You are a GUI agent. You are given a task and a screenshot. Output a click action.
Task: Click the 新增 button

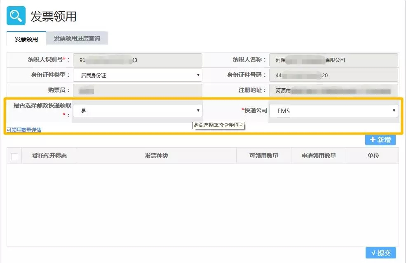pos(380,140)
